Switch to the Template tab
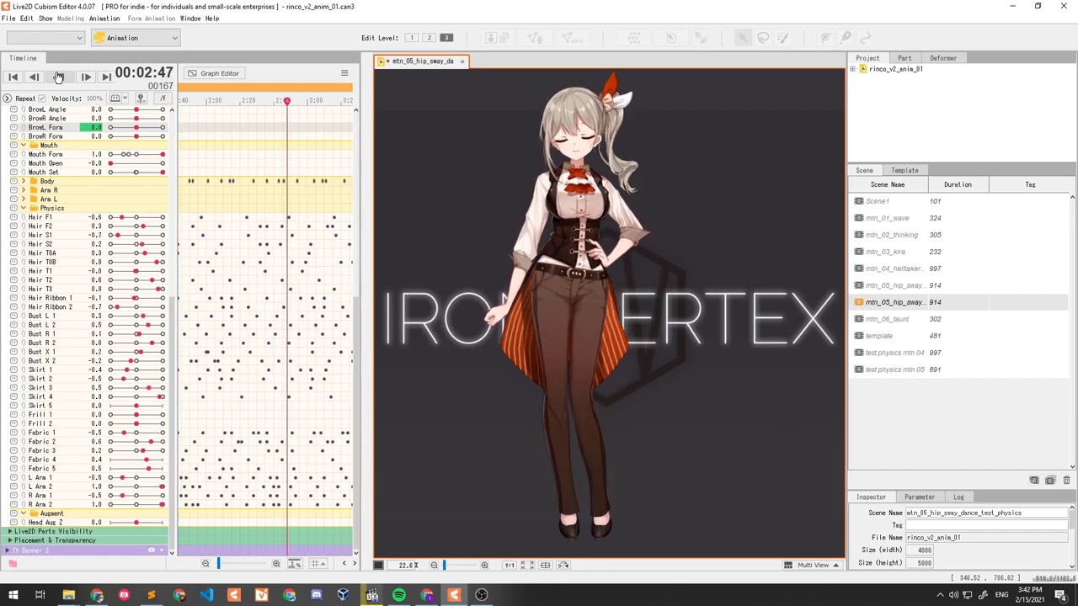Screen dimensions: 1078x606 [x=905, y=170]
